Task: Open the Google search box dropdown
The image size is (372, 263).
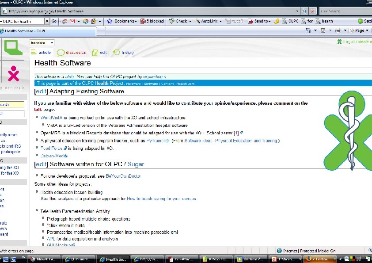Action: tap(47, 21)
